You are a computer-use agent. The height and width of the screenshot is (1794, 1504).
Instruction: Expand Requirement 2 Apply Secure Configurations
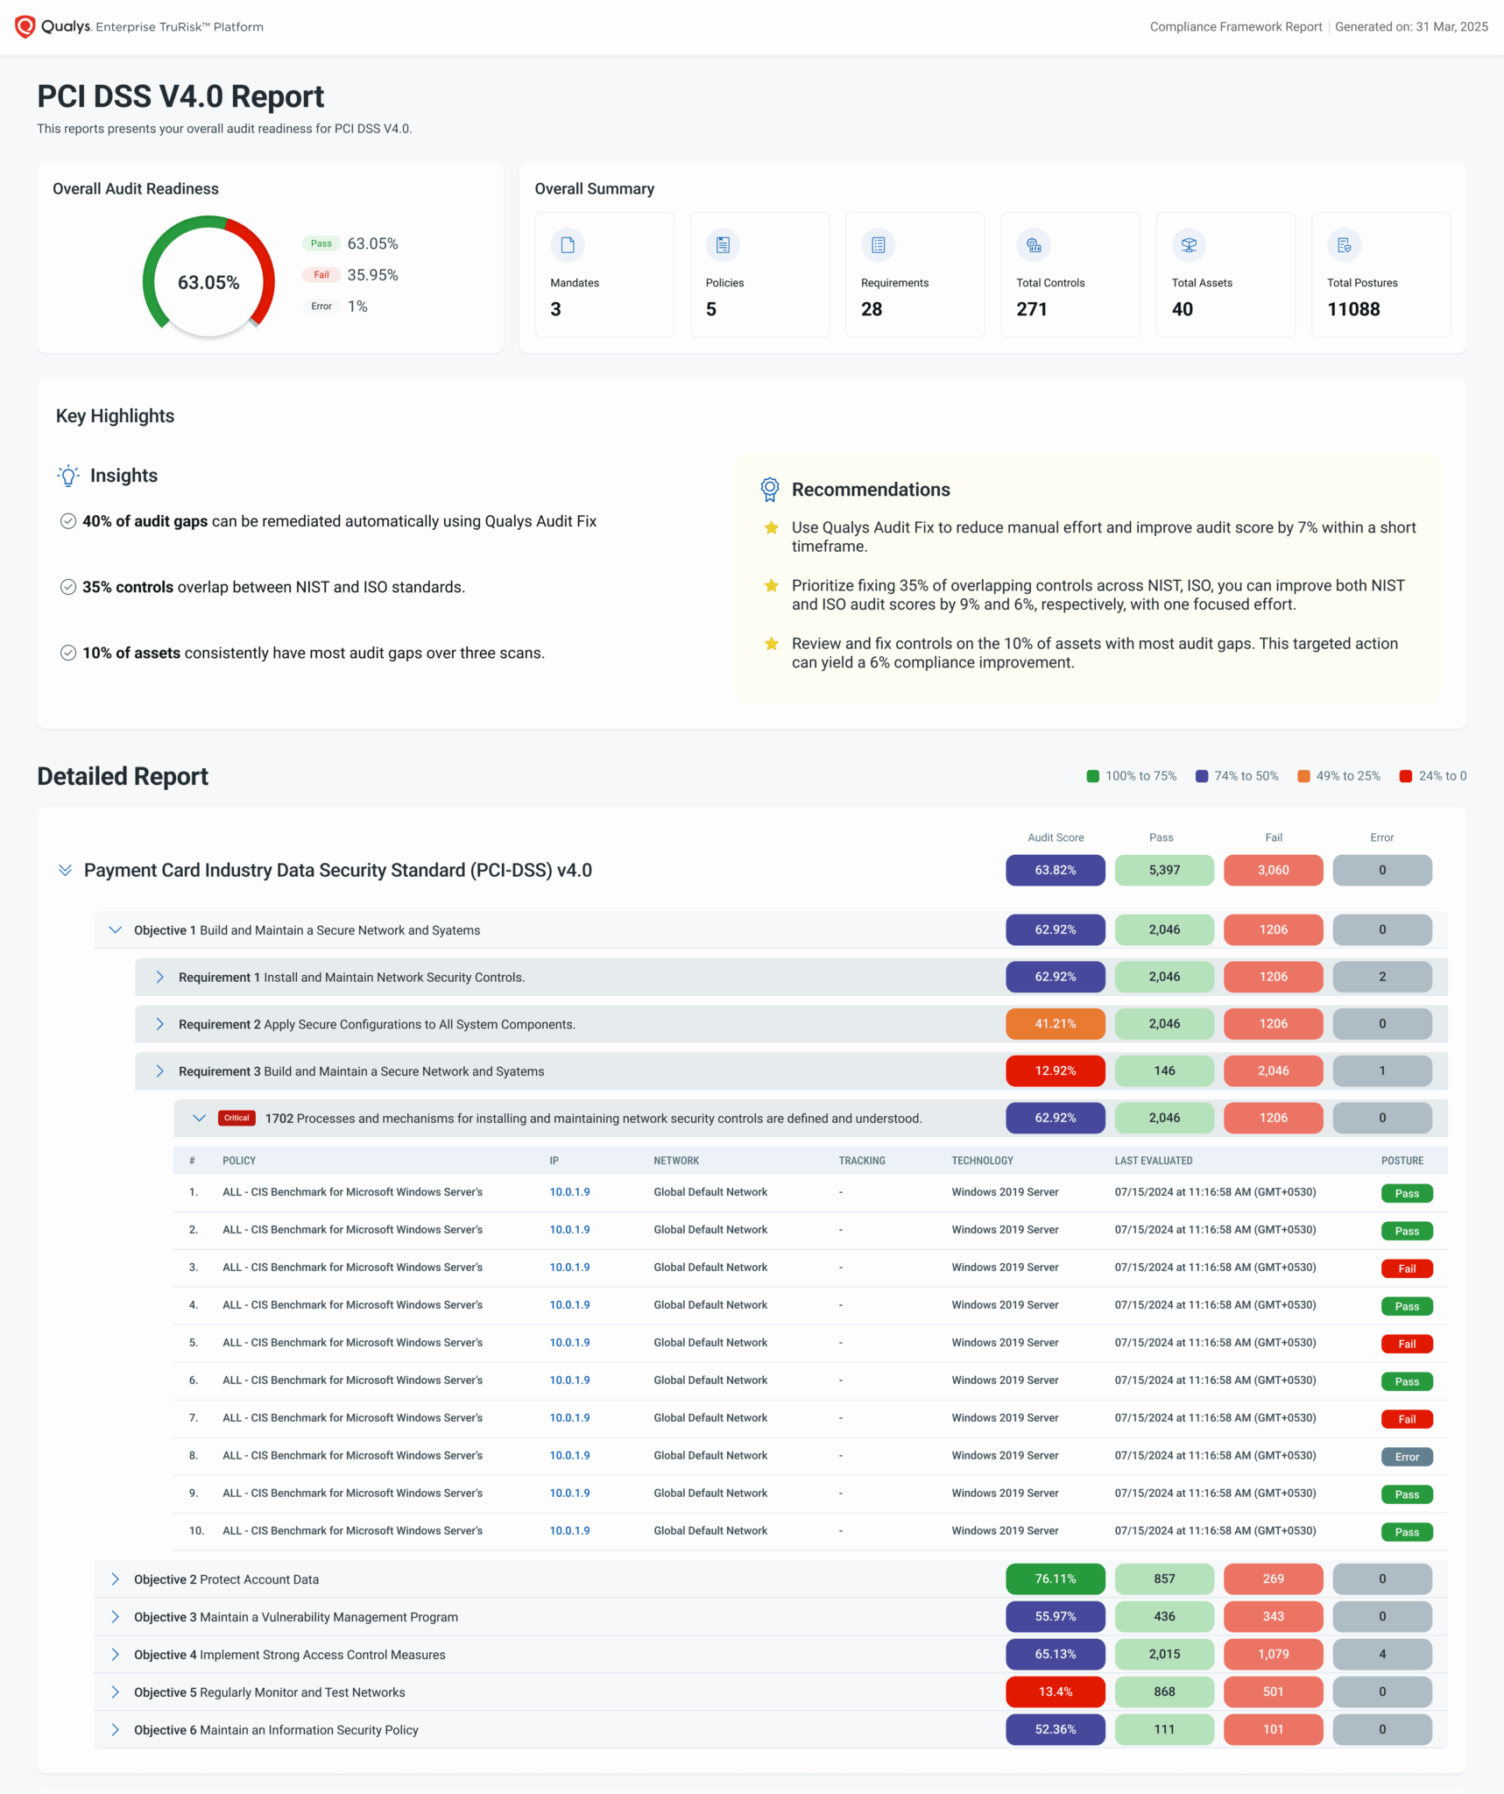coord(160,1023)
